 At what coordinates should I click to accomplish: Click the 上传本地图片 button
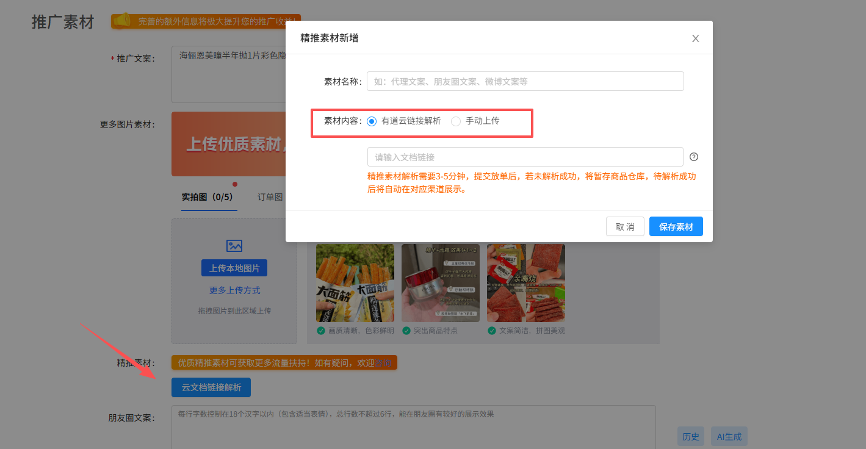[234, 268]
